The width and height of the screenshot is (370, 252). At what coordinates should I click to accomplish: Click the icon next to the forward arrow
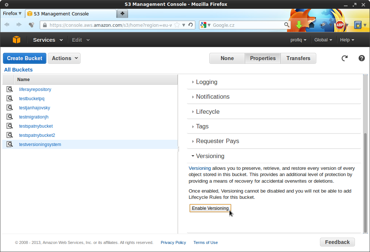pos(31,25)
